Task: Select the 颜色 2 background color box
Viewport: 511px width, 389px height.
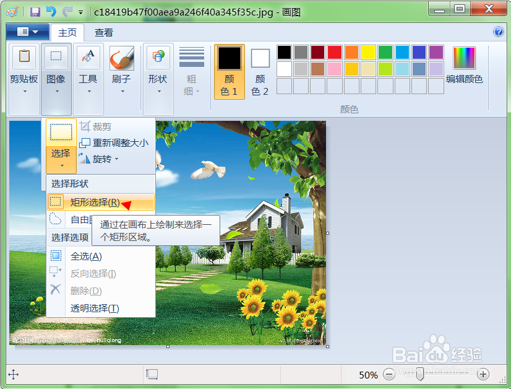Action: coord(260,72)
